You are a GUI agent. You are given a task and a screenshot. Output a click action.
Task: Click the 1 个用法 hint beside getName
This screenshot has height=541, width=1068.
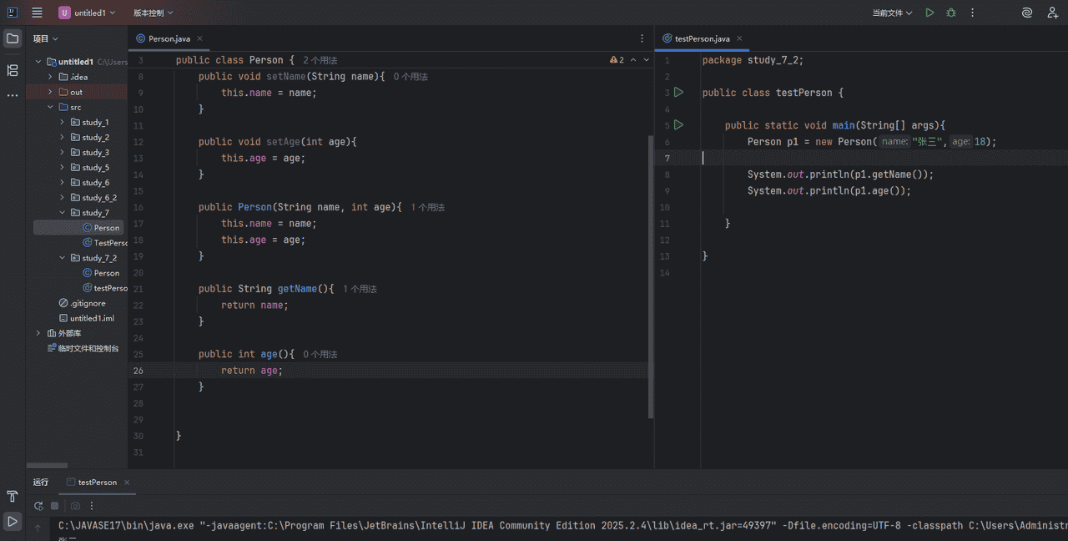point(360,289)
